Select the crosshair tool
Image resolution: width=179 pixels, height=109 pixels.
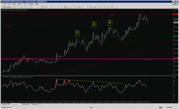coord(50,7)
